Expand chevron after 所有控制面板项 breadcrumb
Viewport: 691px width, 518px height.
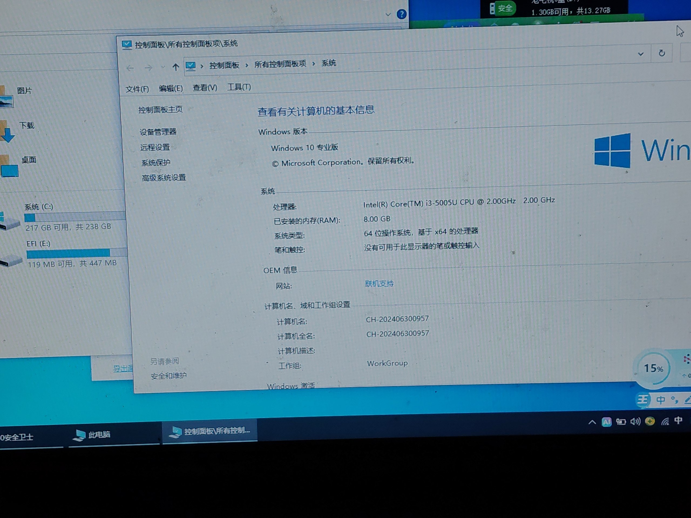click(314, 64)
